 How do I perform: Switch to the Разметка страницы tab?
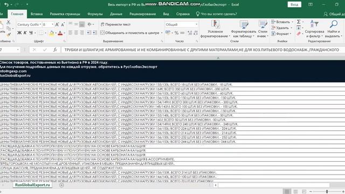click(65, 14)
